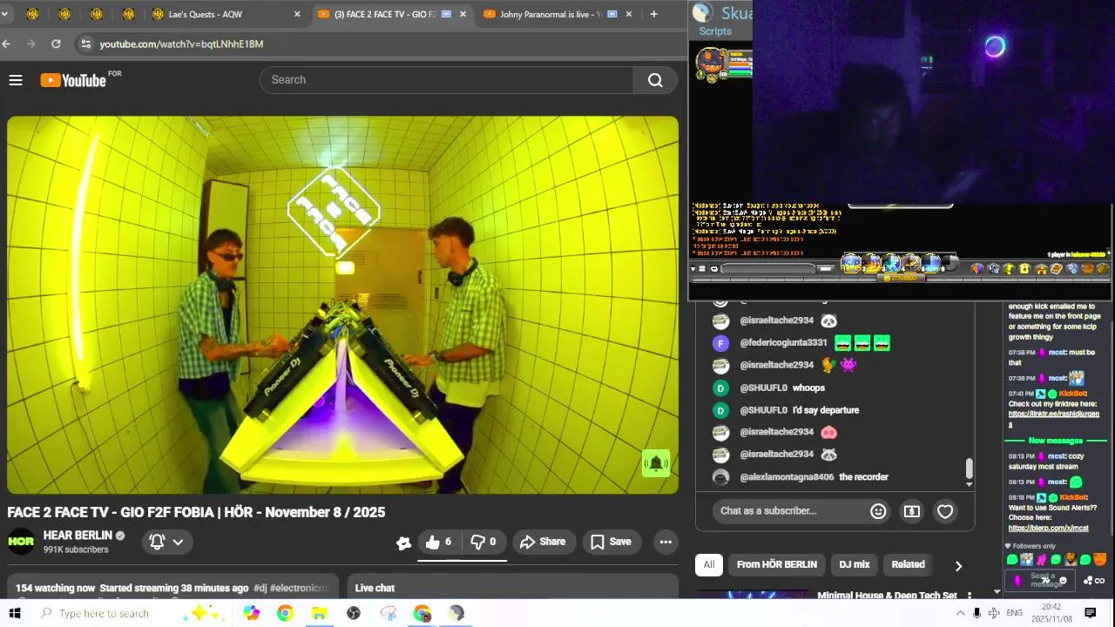Open the blerp.com link in Kick chat
This screenshot has width=1115, height=627.
point(1048,528)
